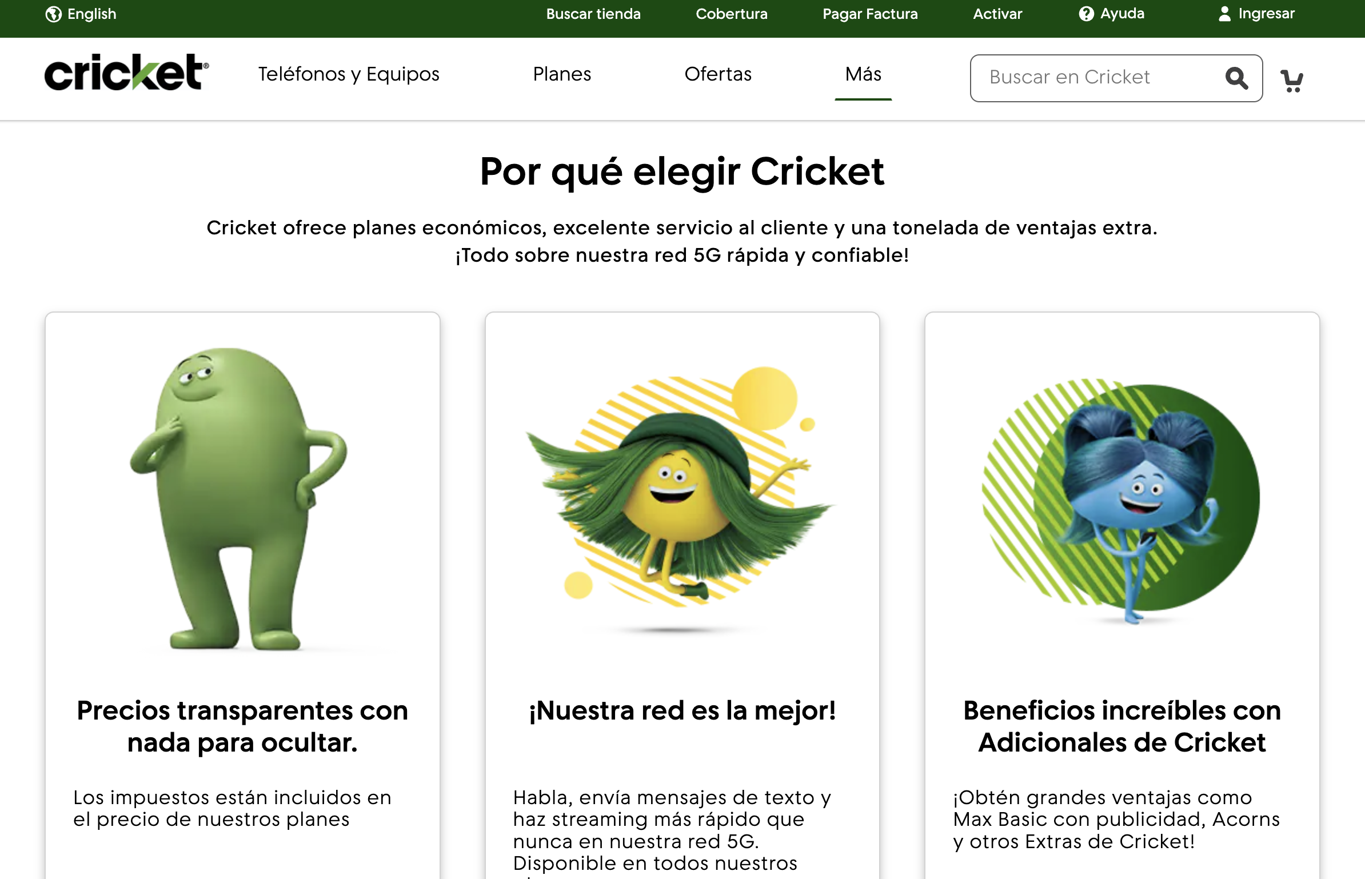The width and height of the screenshot is (1365, 879).
Task: Click the user profile icon
Action: click(1224, 14)
